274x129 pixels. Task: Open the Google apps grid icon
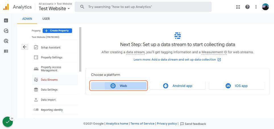(238, 7)
